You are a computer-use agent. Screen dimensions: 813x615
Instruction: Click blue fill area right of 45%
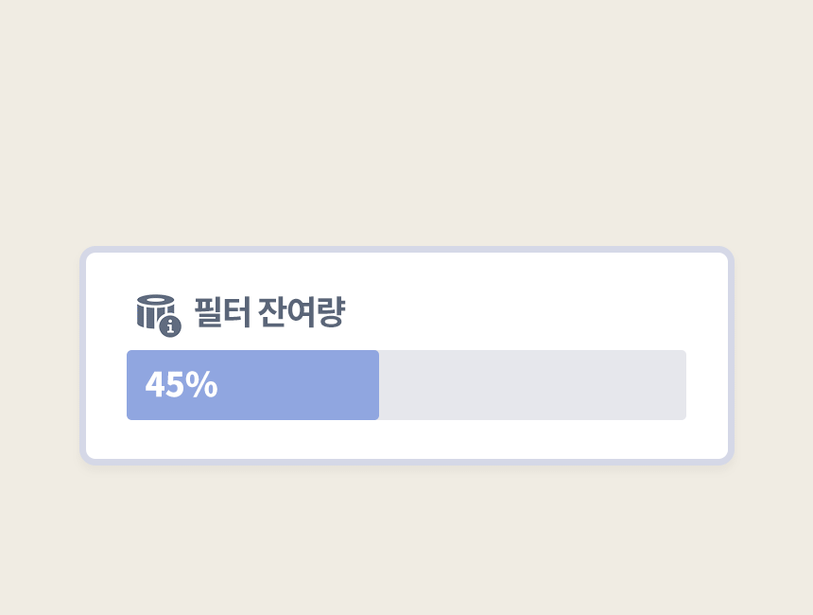pos(303,385)
